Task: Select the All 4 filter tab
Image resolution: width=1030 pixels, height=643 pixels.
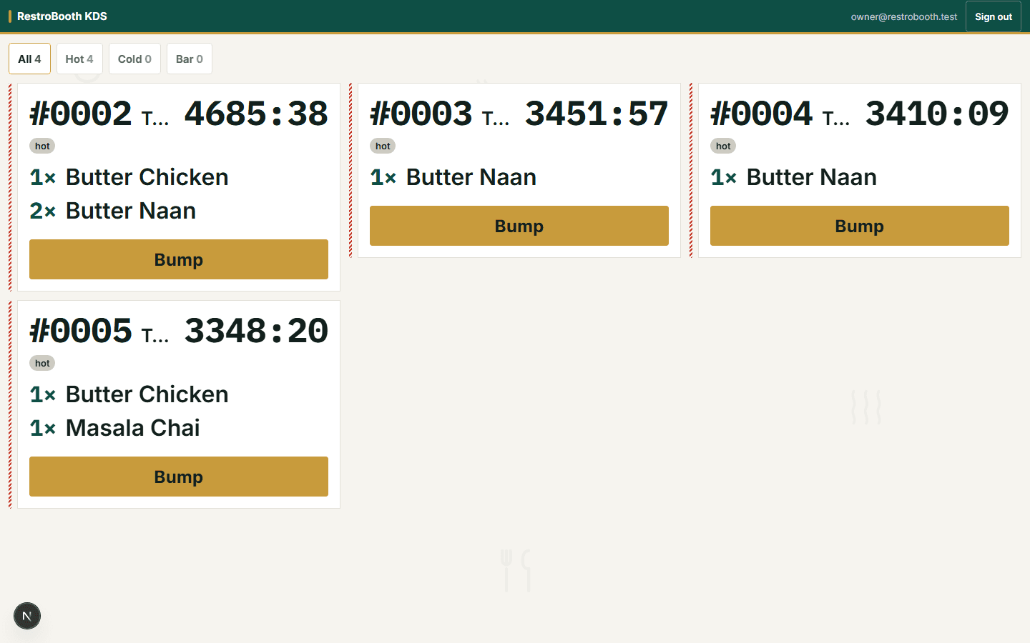Action: [x=29, y=59]
